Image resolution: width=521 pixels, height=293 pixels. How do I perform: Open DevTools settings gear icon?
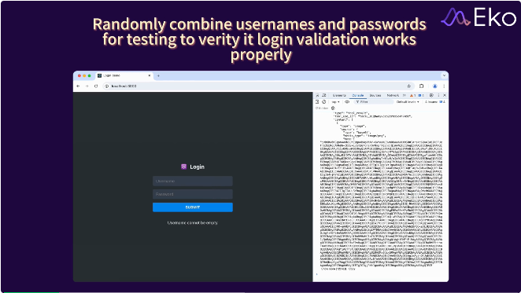(x=431, y=95)
